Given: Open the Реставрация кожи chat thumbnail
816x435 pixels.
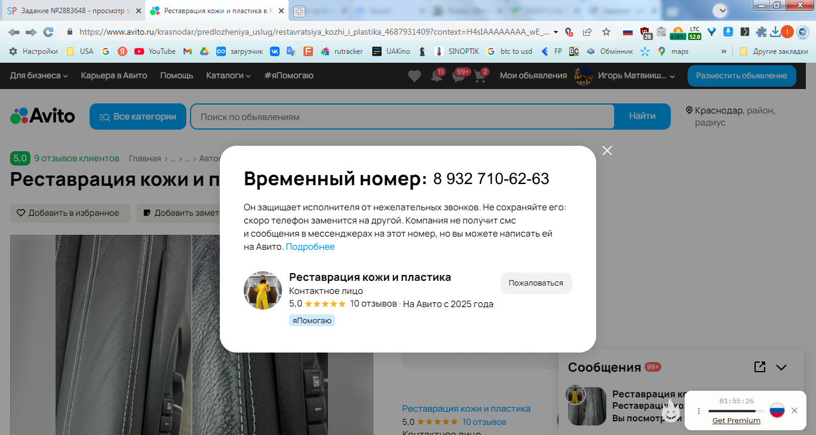Looking at the screenshot, I should pos(587,406).
